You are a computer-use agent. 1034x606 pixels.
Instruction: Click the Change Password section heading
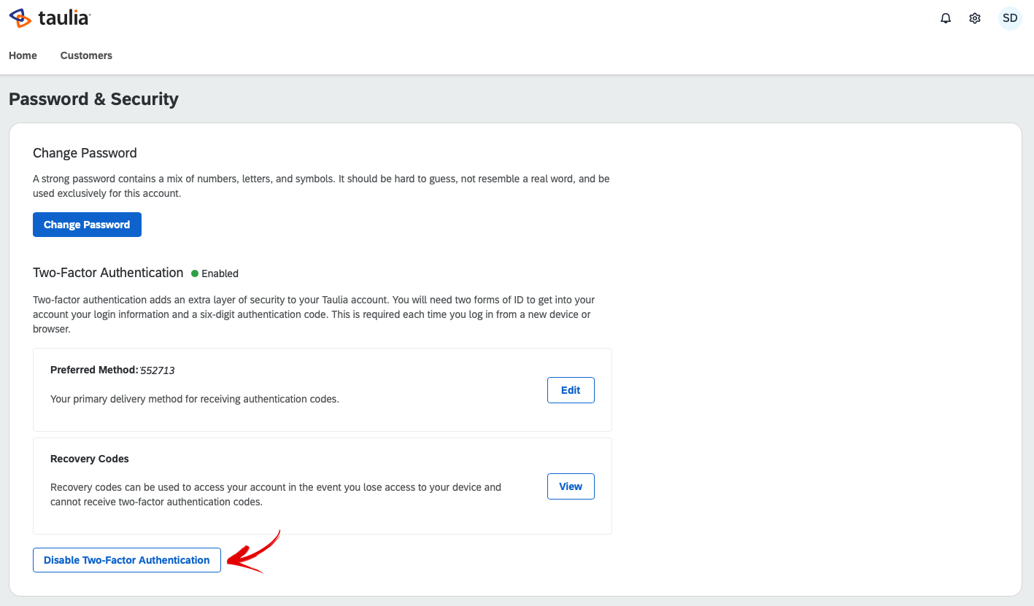click(85, 153)
